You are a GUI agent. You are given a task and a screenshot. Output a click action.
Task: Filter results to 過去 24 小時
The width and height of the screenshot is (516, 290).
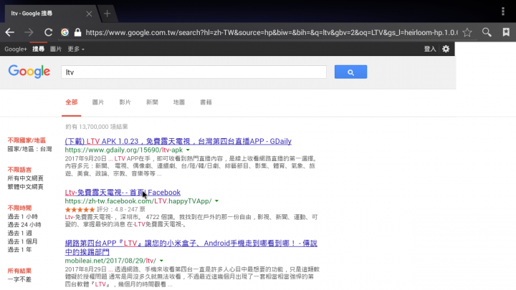[x=24, y=225]
